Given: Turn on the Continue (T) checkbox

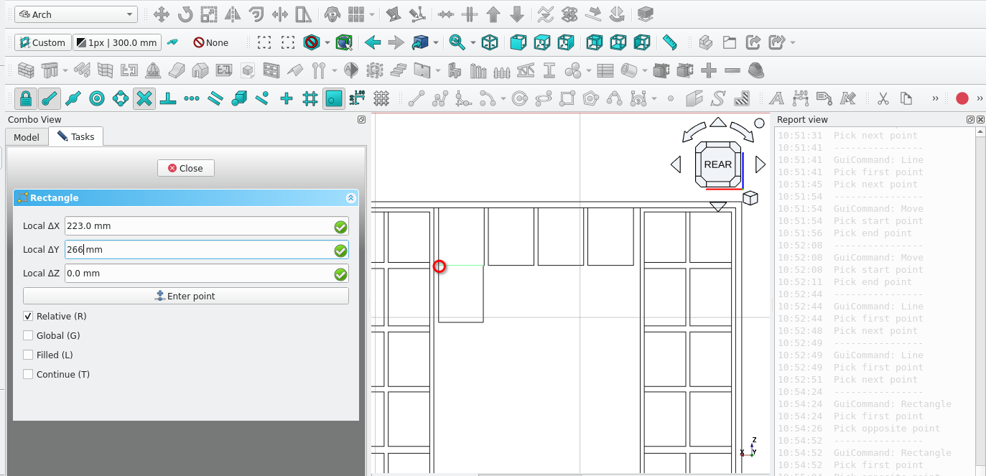Looking at the screenshot, I should click(x=28, y=374).
